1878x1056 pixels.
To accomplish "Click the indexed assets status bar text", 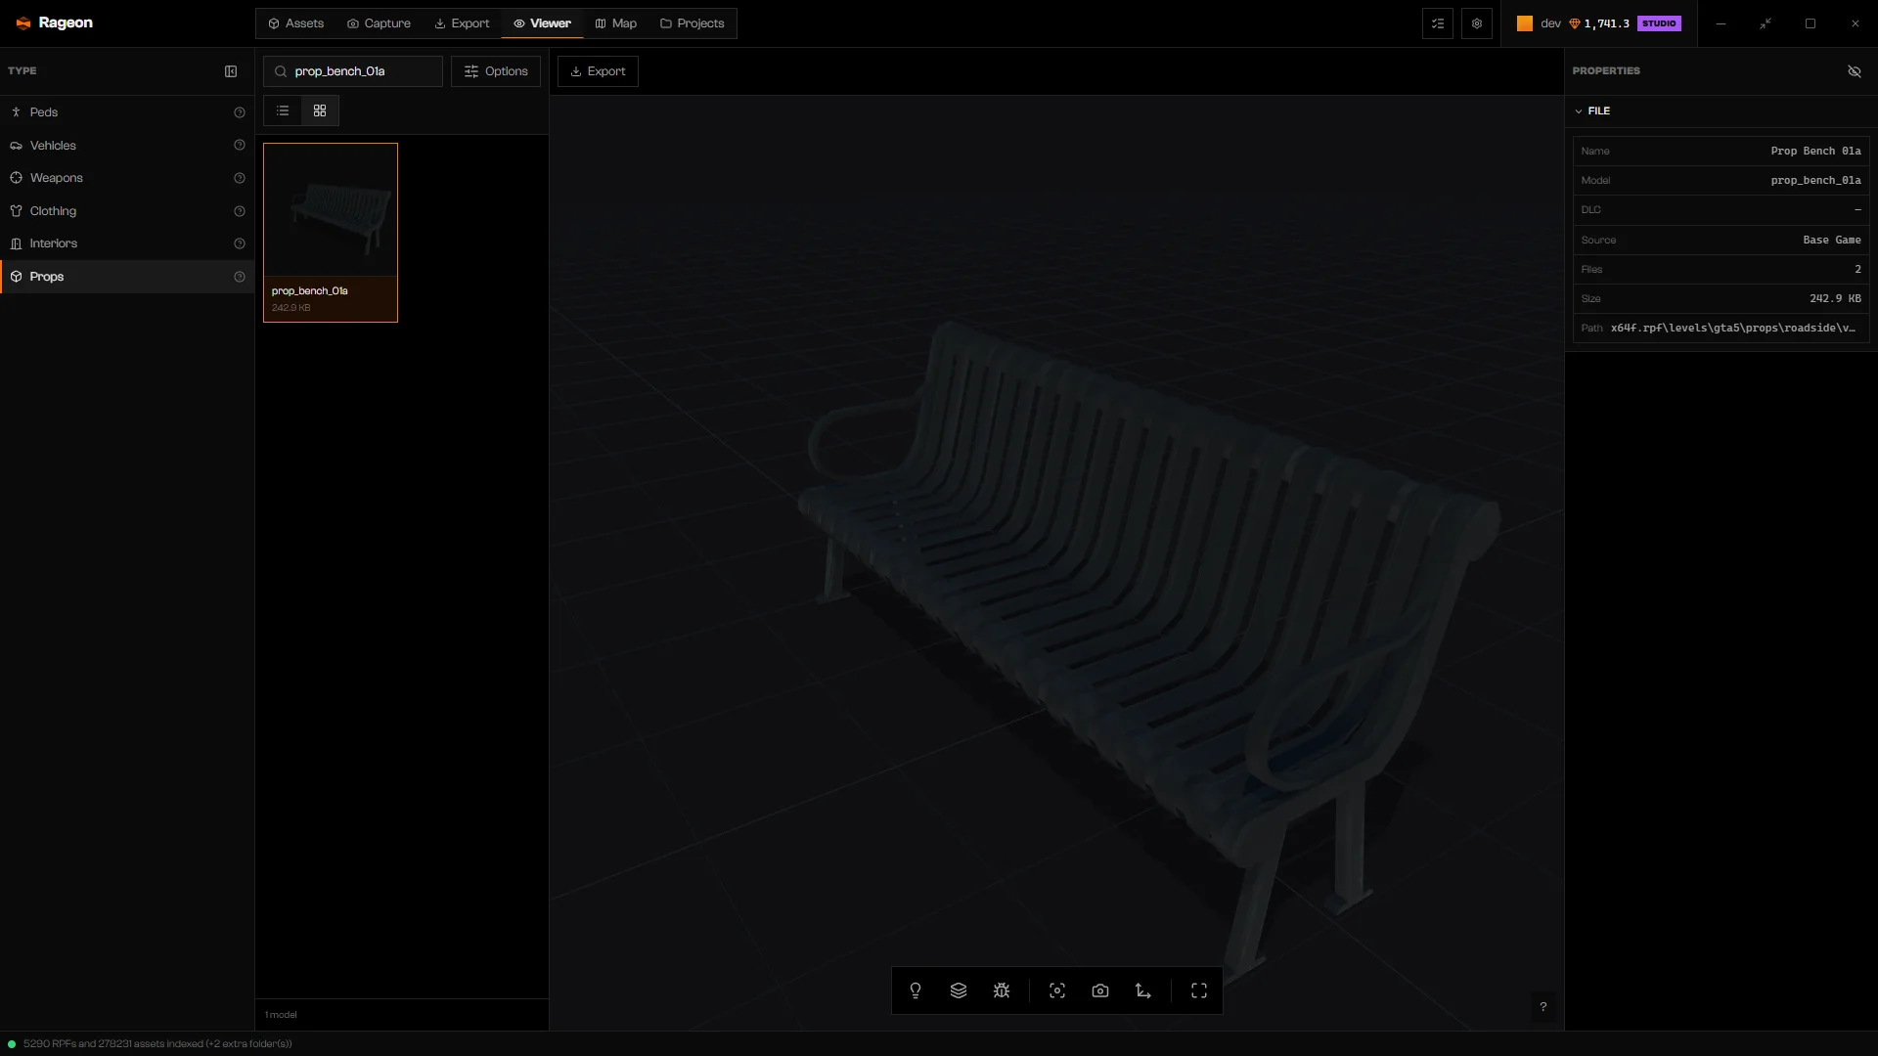I will [x=157, y=1044].
